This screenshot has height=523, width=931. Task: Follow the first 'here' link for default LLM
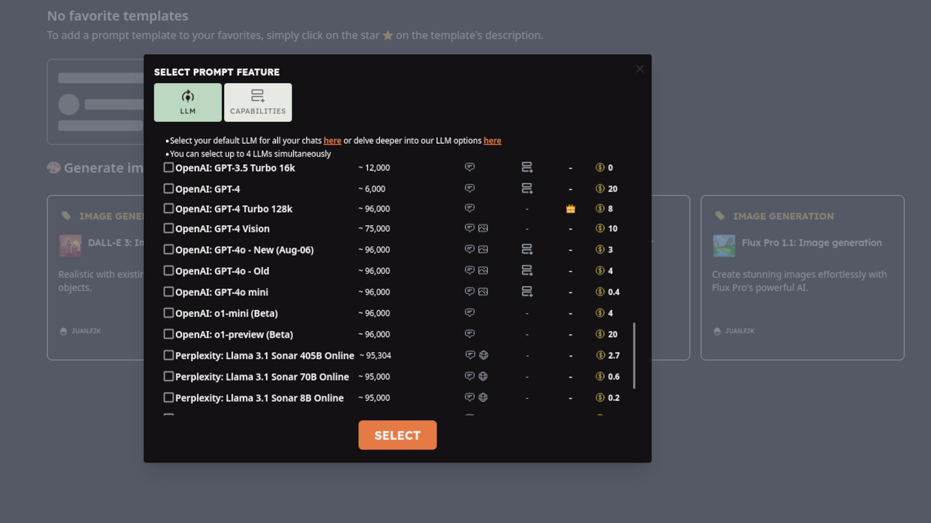pyautogui.click(x=332, y=140)
